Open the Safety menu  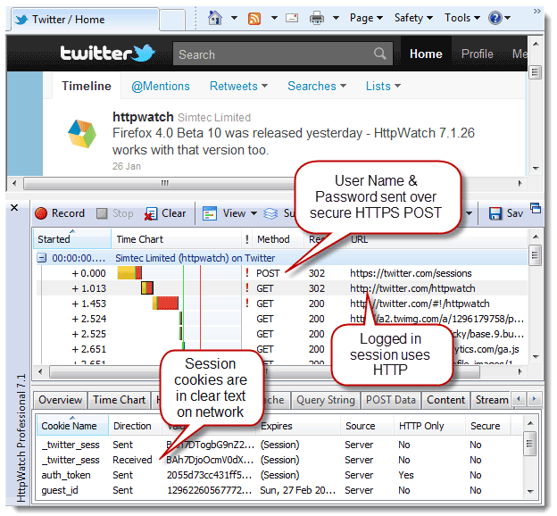(413, 18)
